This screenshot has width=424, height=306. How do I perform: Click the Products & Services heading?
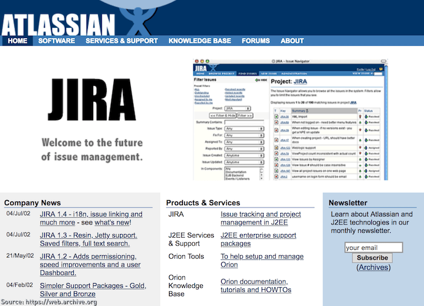click(203, 203)
